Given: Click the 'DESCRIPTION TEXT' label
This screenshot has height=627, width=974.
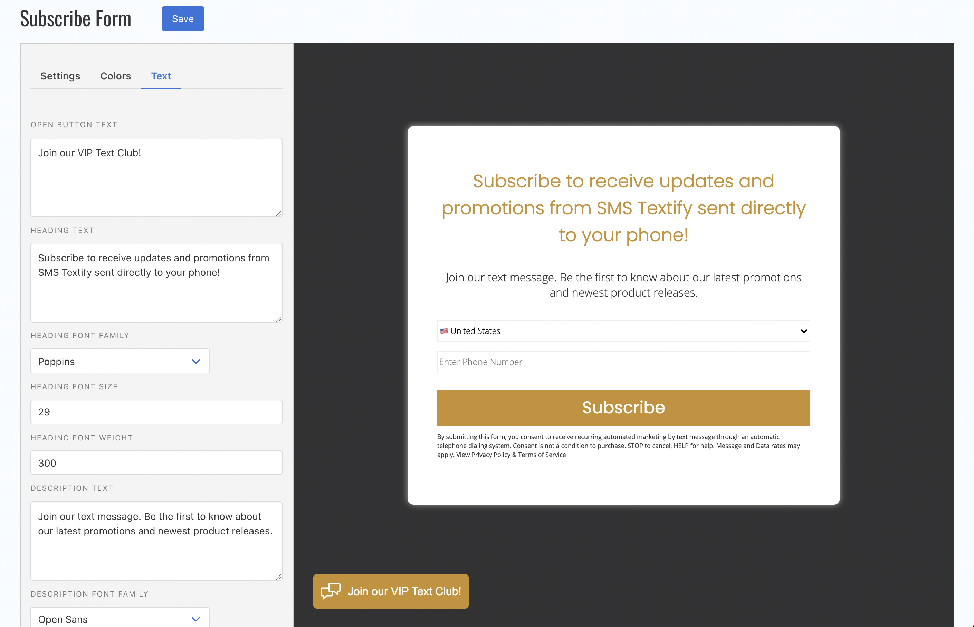Looking at the screenshot, I should 72,488.
